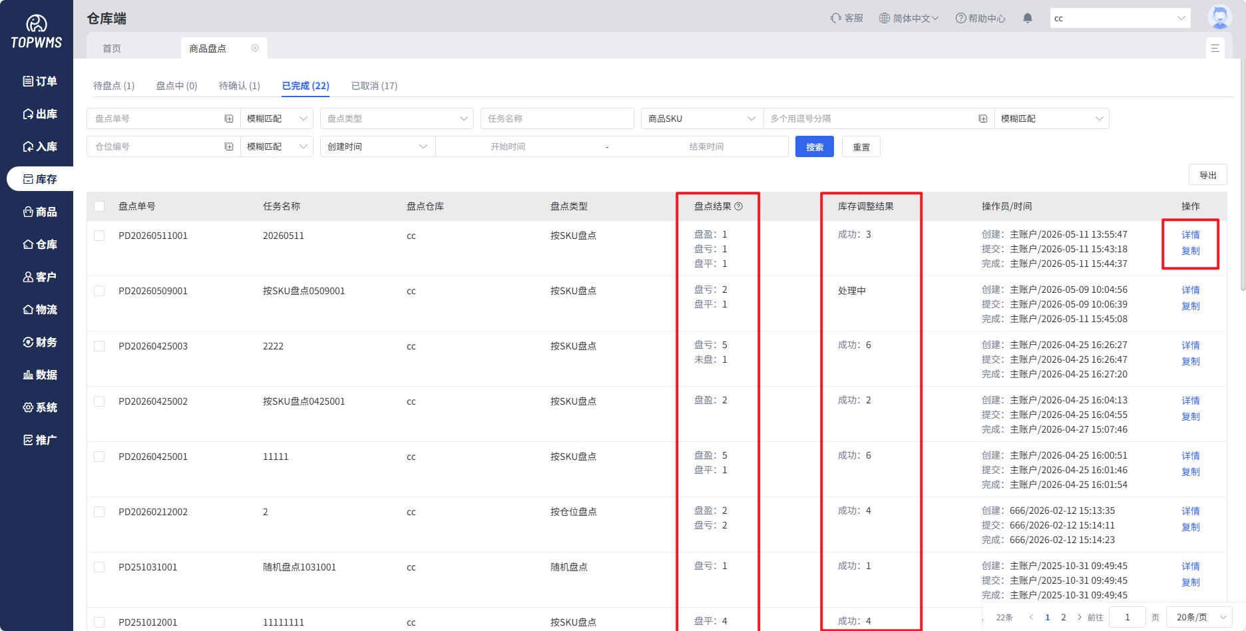1246x631 pixels.
Task: Open the 系统 sidebar menu
Action: [40, 407]
